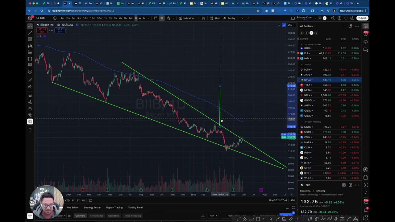395x222 pixels.
Task: Create an Alert from the toolbar
Action: (x=215, y=18)
